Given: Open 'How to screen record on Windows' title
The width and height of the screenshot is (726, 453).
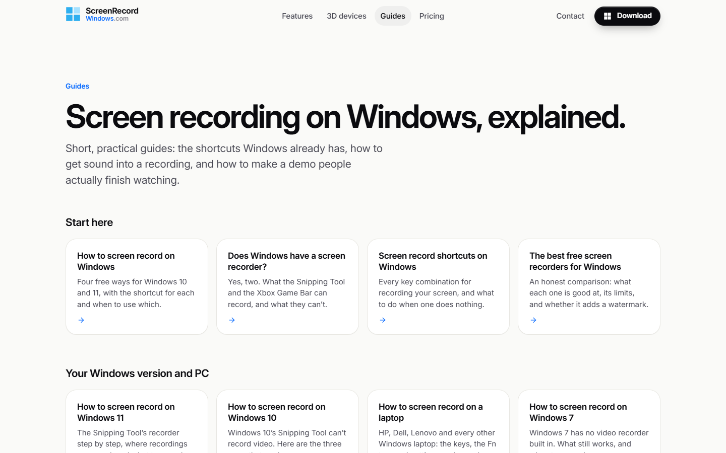Looking at the screenshot, I should click(126, 261).
